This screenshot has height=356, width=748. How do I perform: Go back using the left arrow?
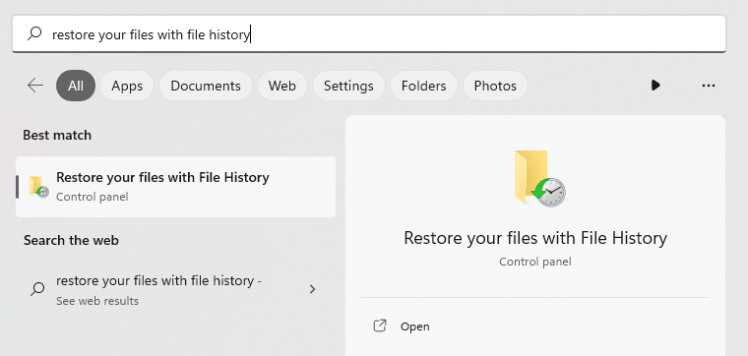(x=35, y=86)
